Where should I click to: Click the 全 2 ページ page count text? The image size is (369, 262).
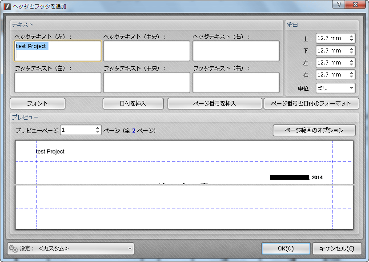pos(140,130)
